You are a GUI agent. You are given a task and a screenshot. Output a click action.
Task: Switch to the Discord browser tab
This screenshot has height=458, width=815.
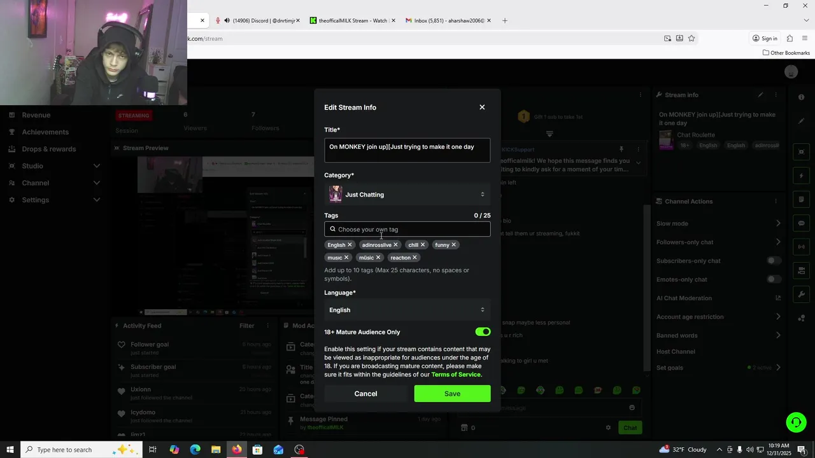[x=258, y=20]
